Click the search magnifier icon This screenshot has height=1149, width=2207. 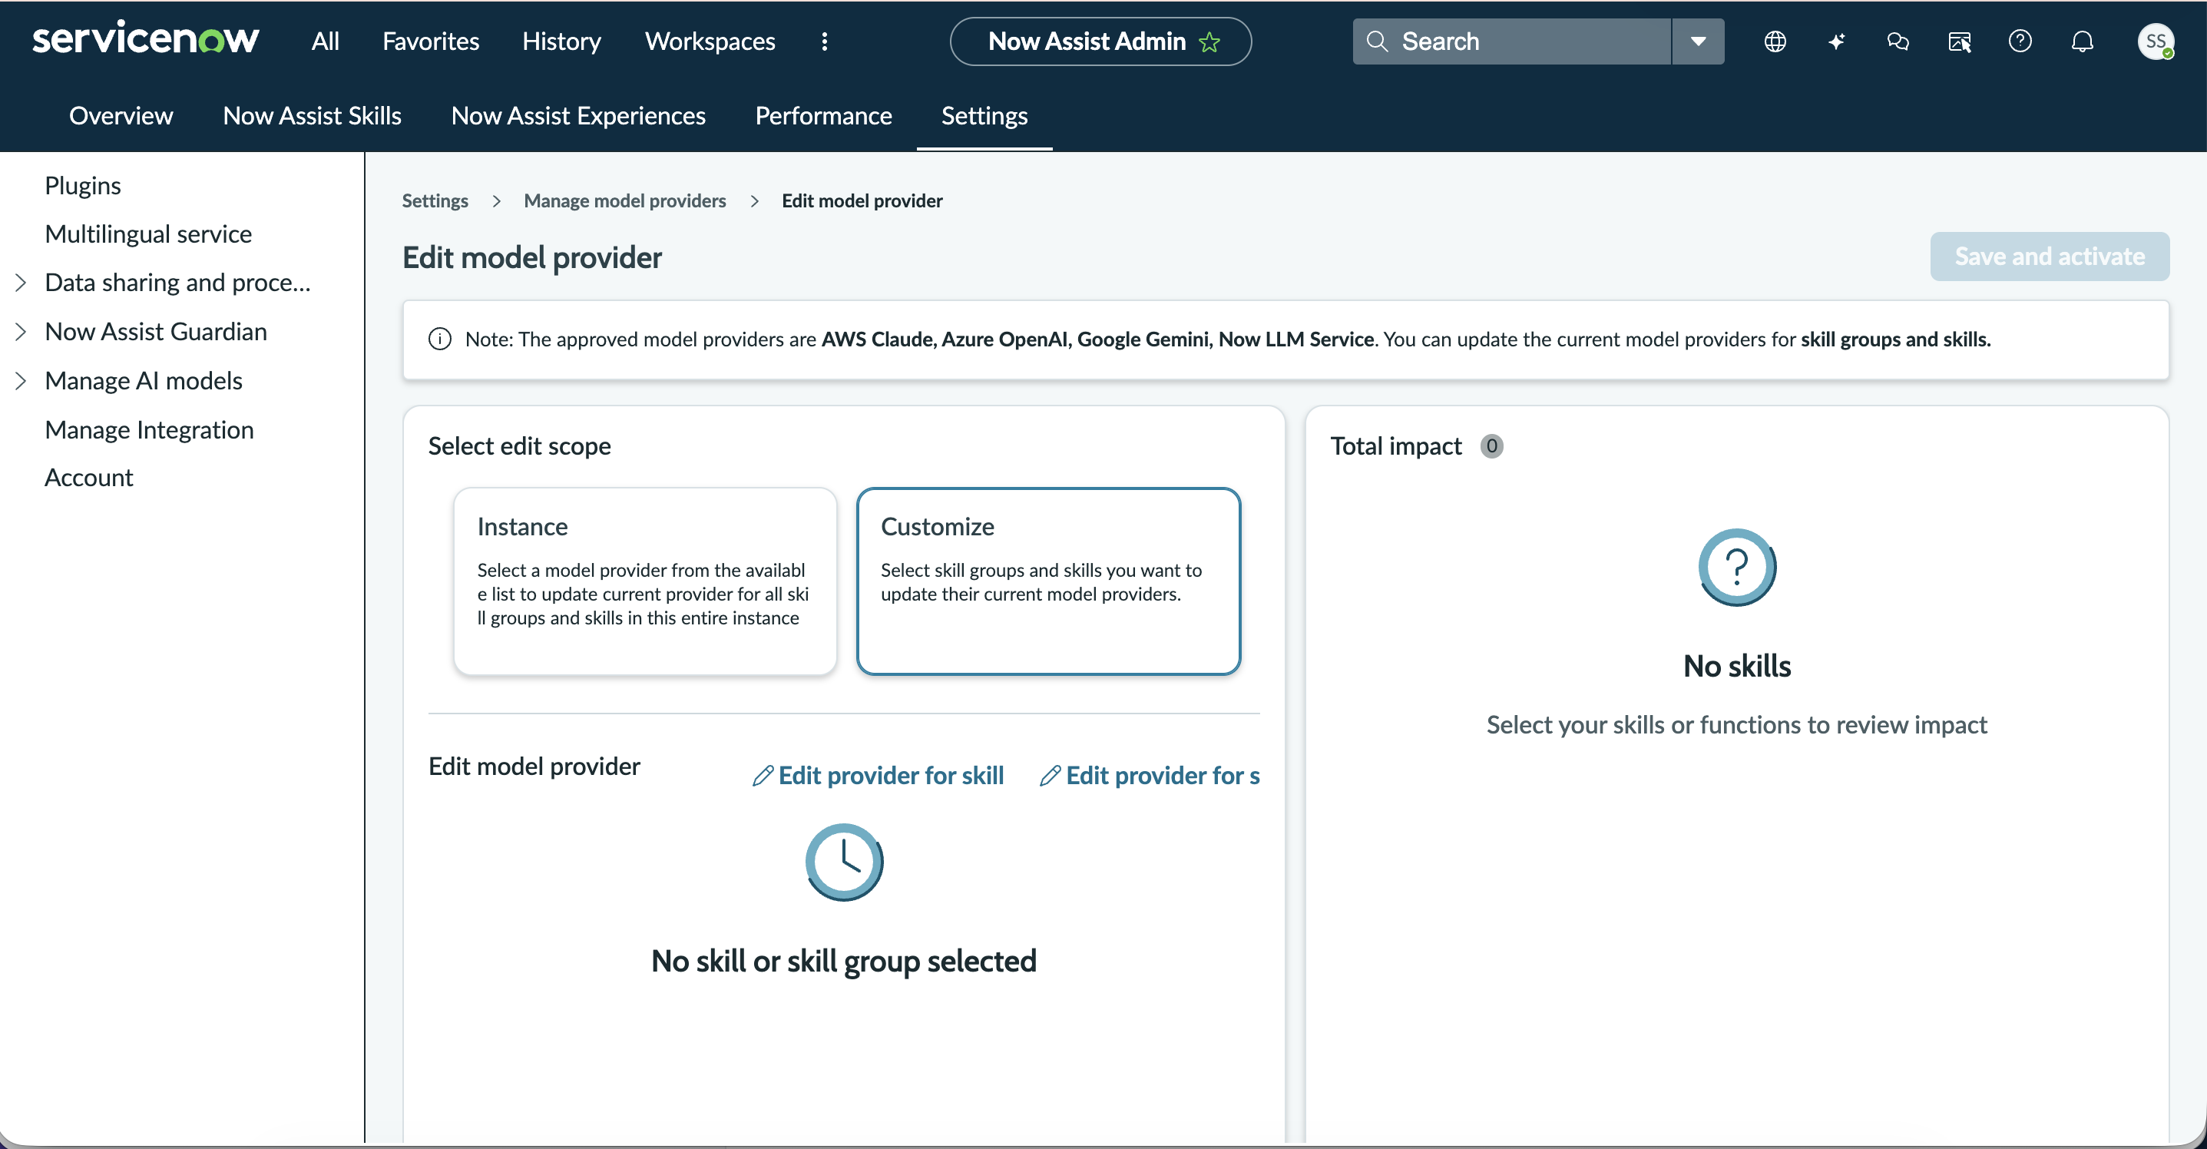[x=1377, y=41]
